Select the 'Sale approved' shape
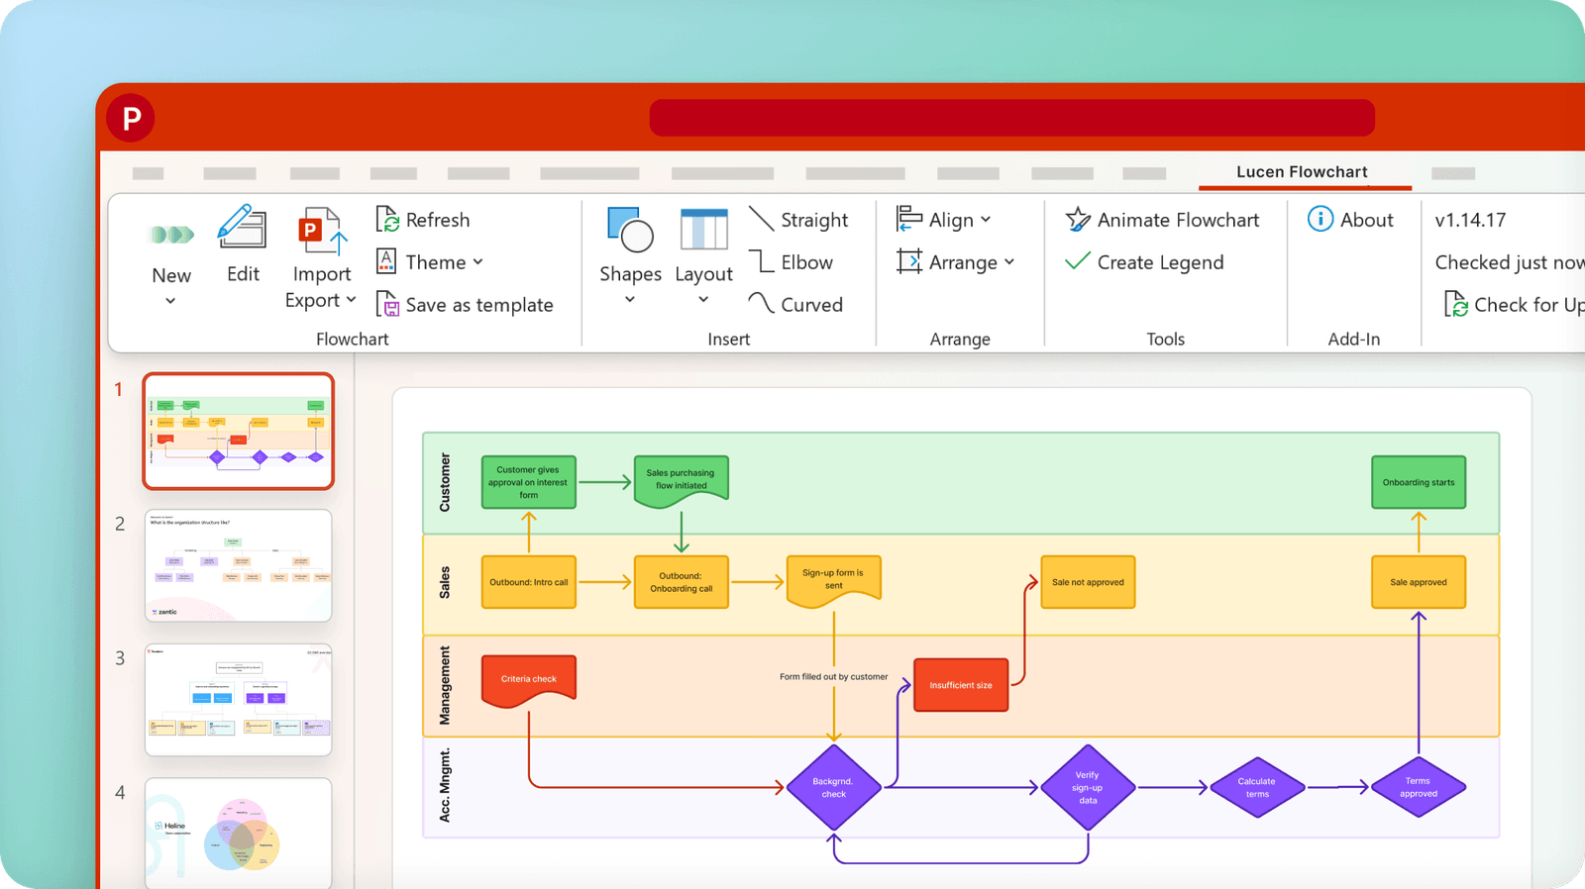This screenshot has height=889, width=1585. (x=1419, y=582)
